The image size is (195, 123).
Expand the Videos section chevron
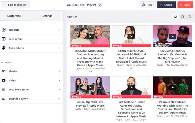[59, 80]
